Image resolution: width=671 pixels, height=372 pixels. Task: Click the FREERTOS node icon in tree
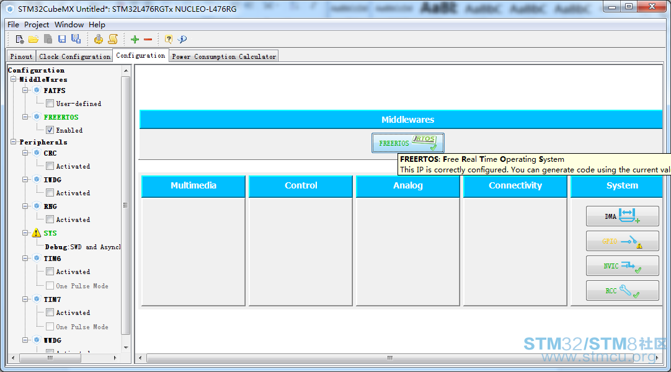[x=37, y=117]
